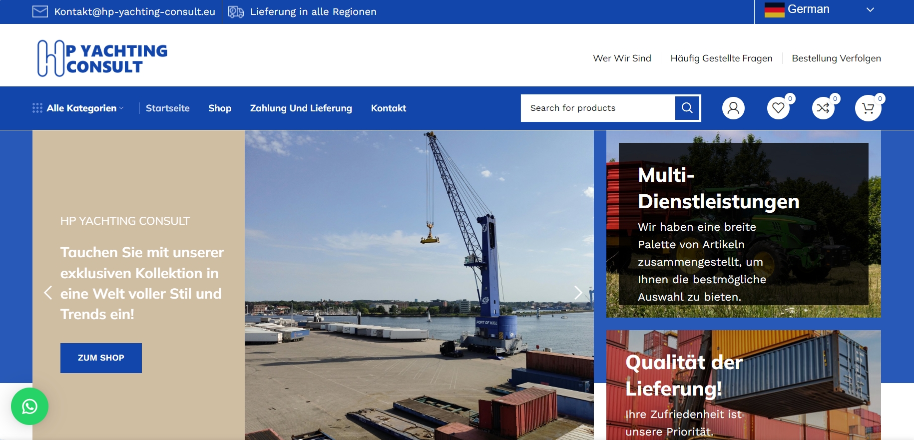This screenshot has height=440, width=914.
Task: Click the delivery truck icon
Action: pos(236,11)
